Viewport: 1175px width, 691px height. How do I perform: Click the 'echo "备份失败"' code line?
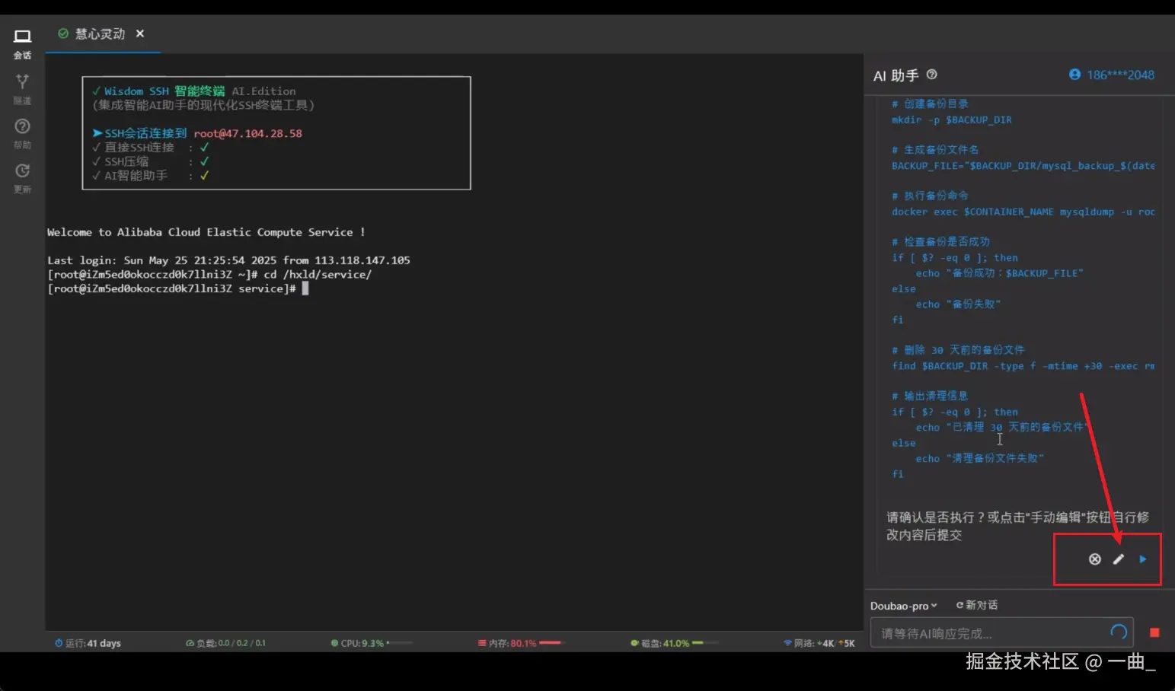958,304
